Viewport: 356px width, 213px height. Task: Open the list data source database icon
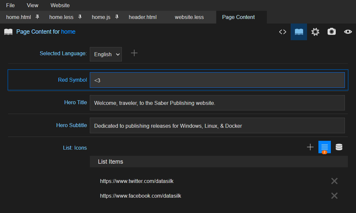pyautogui.click(x=339, y=147)
